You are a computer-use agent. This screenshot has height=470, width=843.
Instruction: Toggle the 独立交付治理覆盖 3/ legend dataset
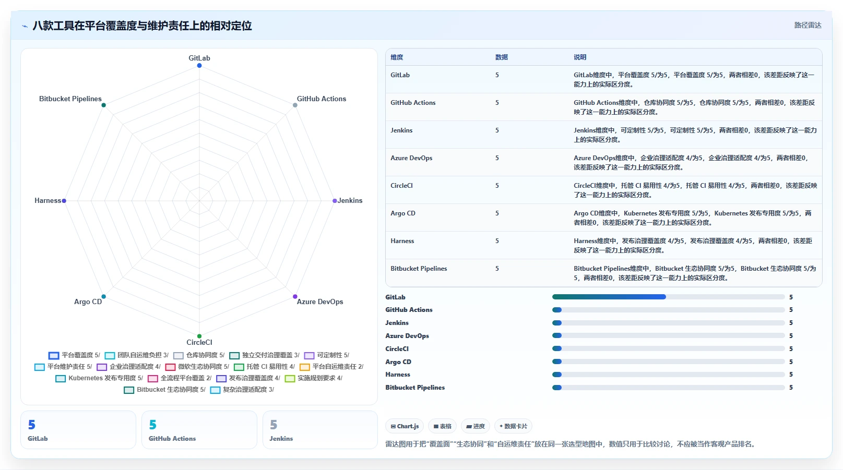point(265,355)
